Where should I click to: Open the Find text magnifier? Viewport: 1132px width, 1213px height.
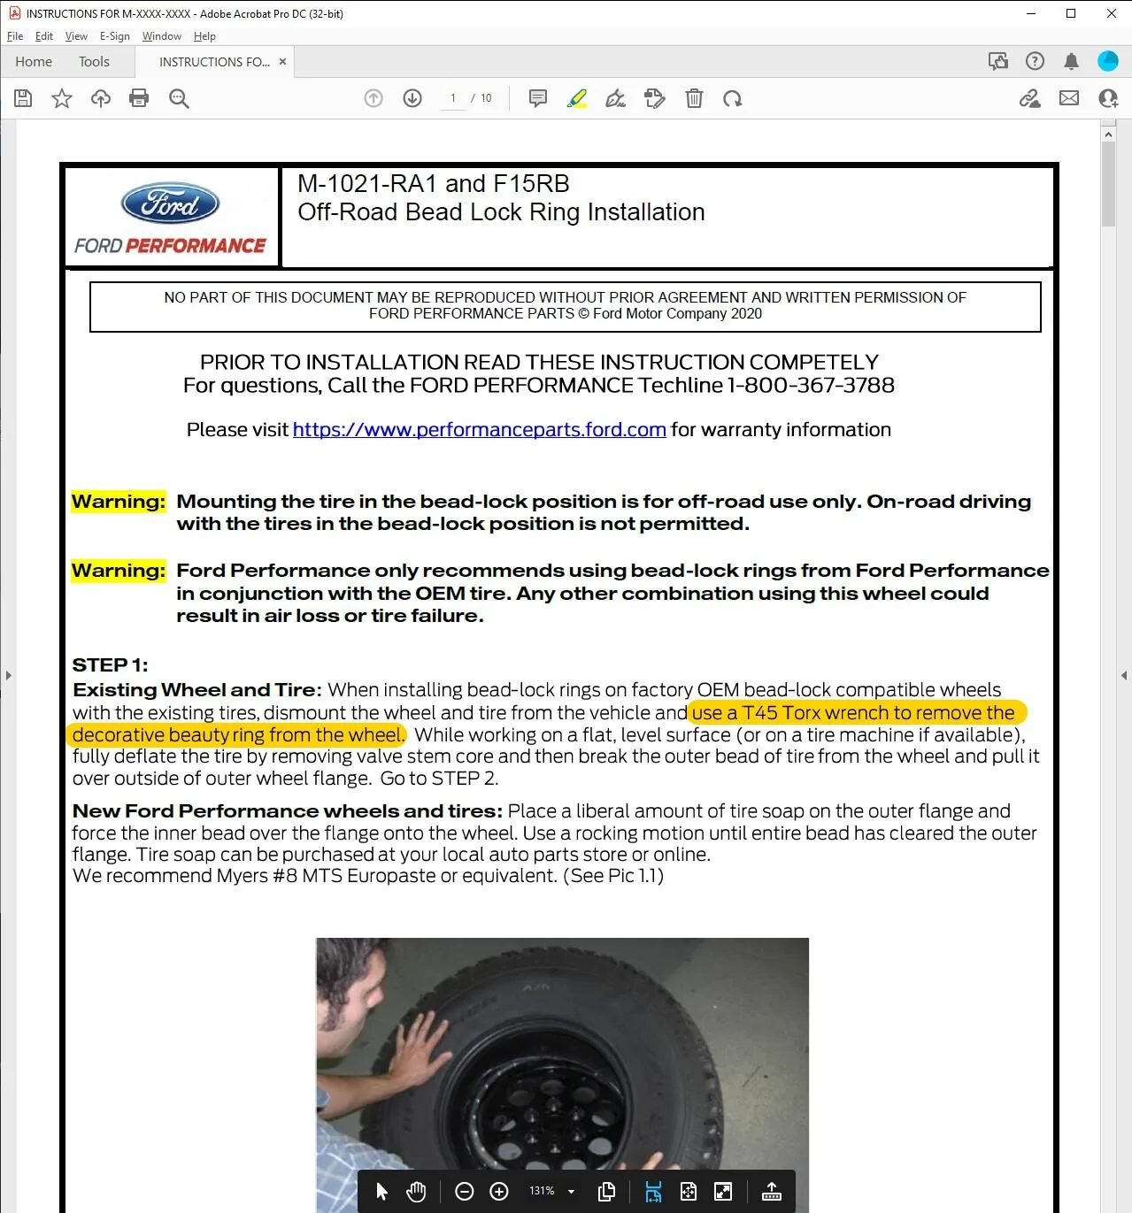[179, 98]
